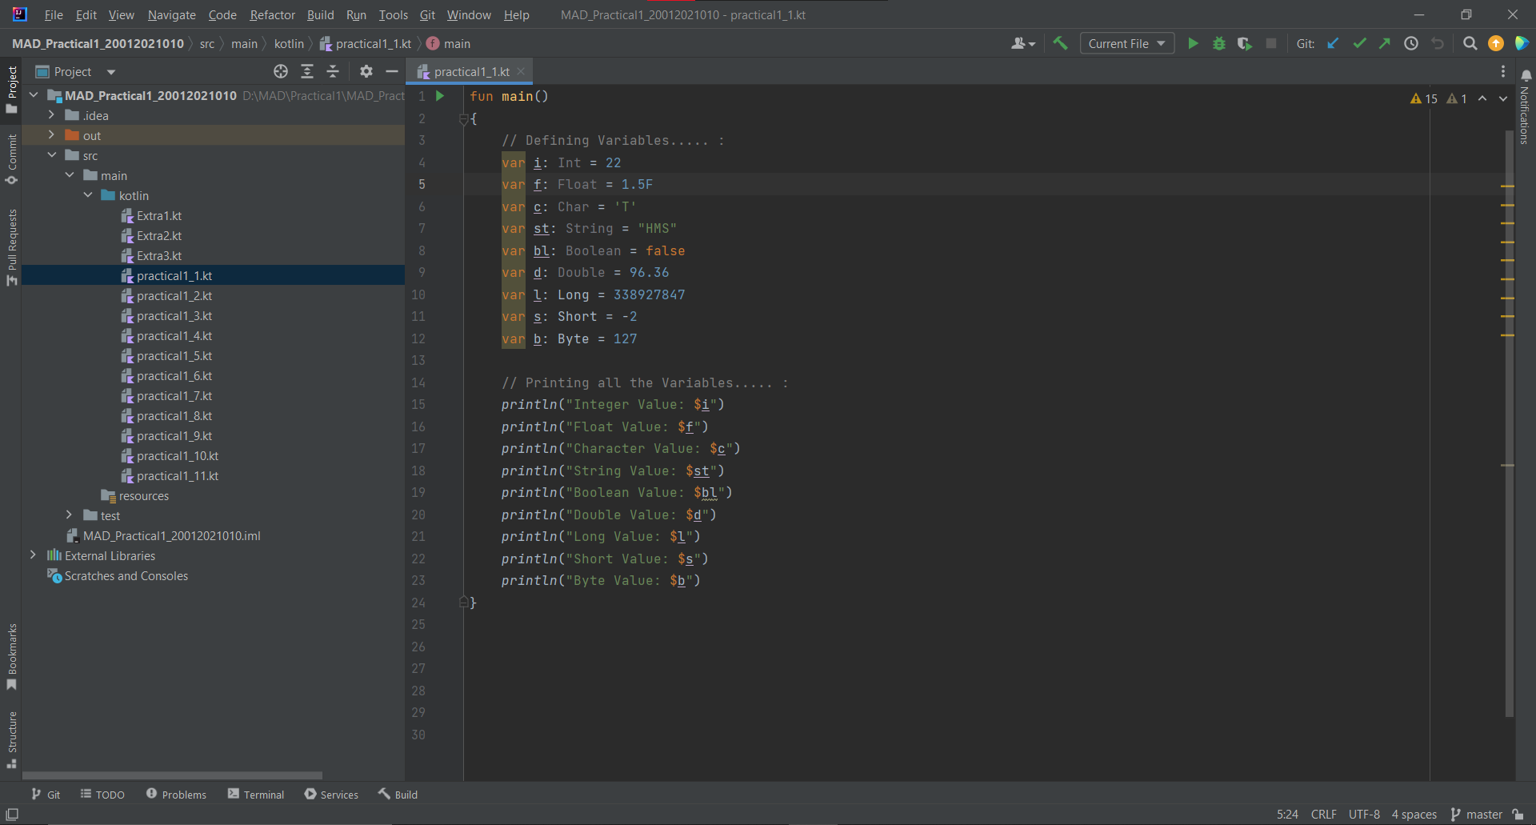This screenshot has width=1536, height=825.
Task: Open the user account dropdown
Action: [x=1023, y=44]
